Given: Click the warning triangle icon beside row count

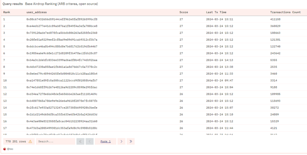Looking at the screenshot, I should click(x=30, y=142).
